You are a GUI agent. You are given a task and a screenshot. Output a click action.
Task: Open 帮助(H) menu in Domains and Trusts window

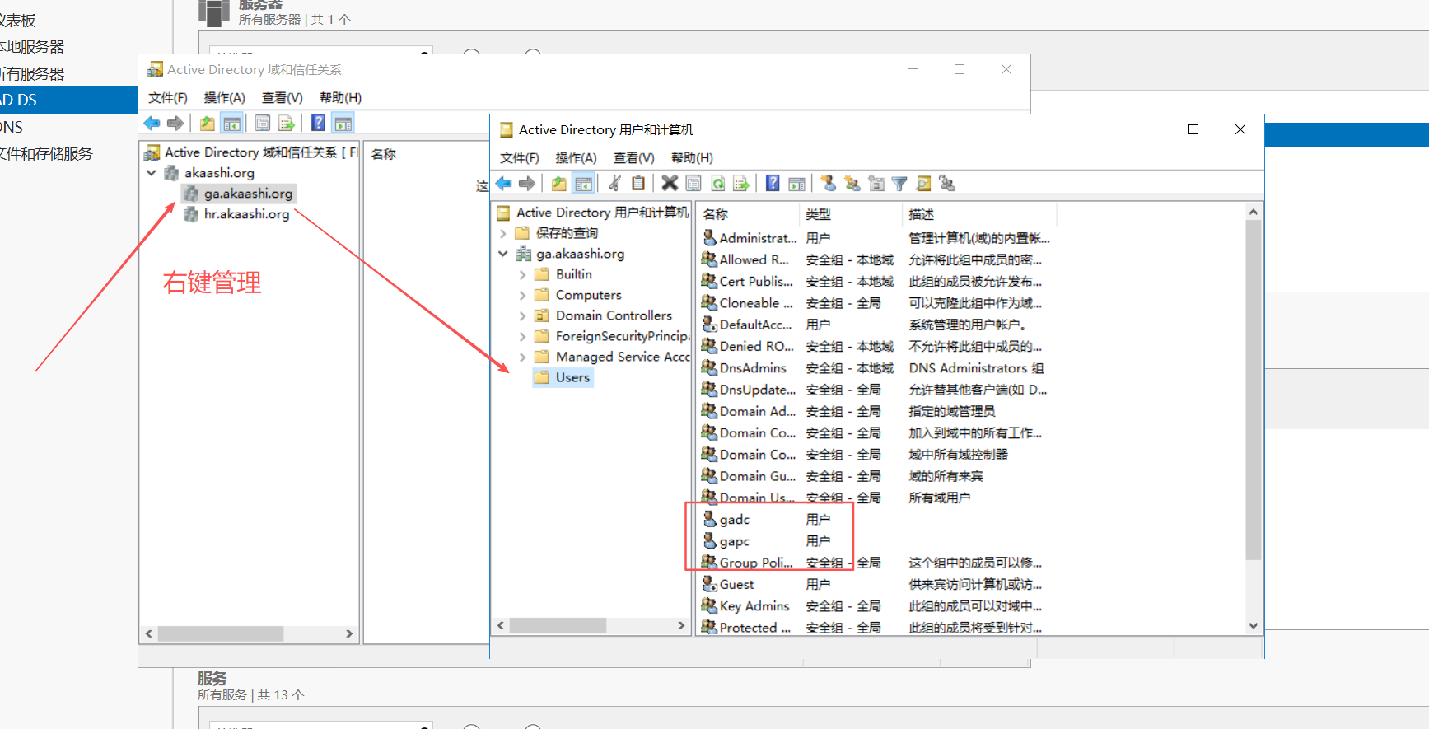[340, 97]
